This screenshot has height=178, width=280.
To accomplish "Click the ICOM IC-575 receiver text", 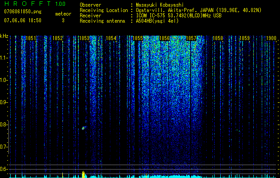I will [x=179, y=16].
